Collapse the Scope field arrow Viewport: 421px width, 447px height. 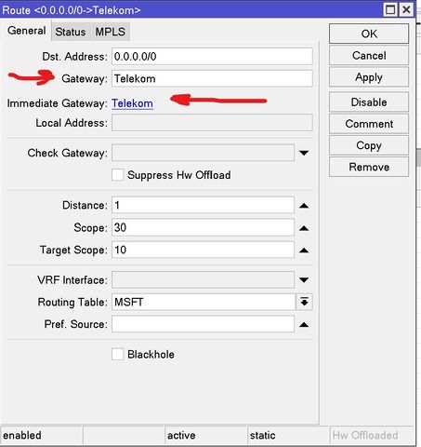(x=304, y=228)
